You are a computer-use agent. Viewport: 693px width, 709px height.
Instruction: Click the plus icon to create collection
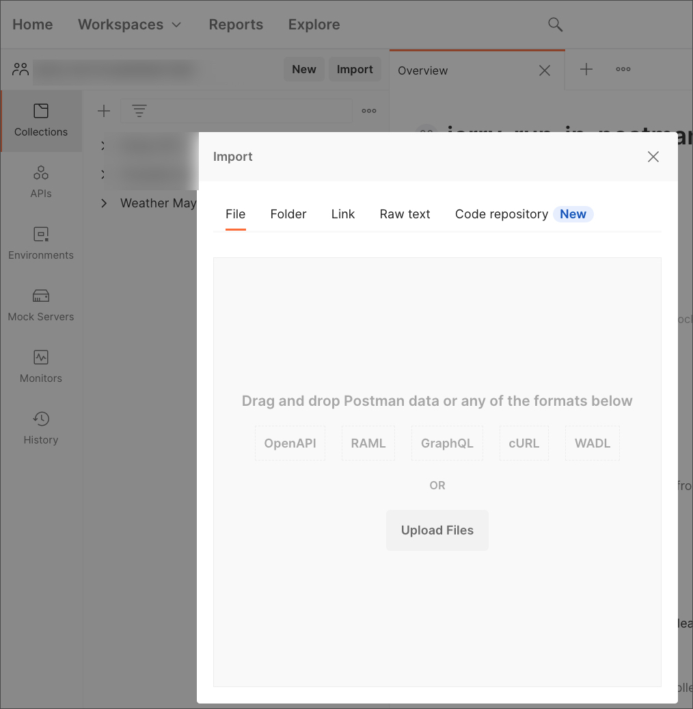pyautogui.click(x=104, y=111)
